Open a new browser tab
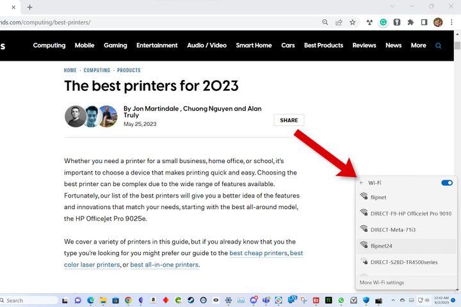The width and height of the screenshot is (461, 307). pos(29,7)
